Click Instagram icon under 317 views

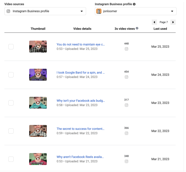click(126, 105)
